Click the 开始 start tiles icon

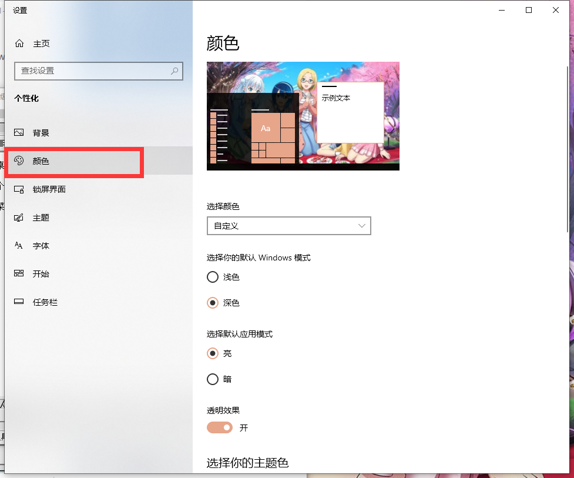[19, 273]
